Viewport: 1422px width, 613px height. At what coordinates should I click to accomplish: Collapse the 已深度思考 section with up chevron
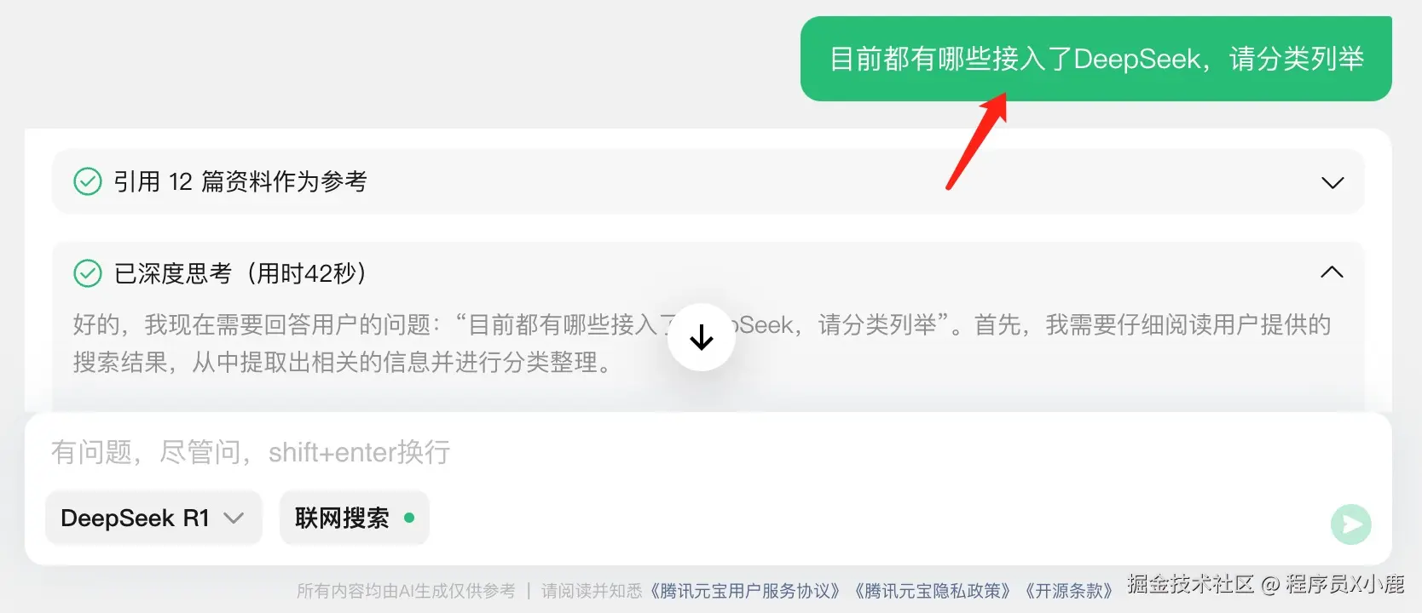click(1332, 272)
